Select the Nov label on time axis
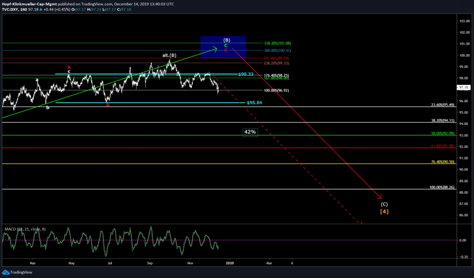The height and width of the screenshot is (278, 474). 190,263
